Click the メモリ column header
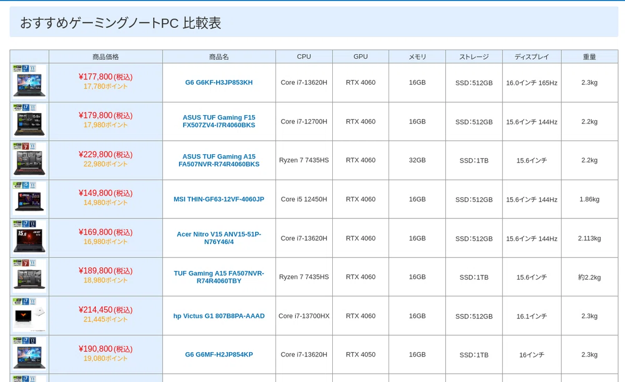 [417, 57]
